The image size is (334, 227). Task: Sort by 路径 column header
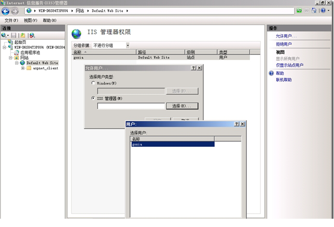point(160,52)
